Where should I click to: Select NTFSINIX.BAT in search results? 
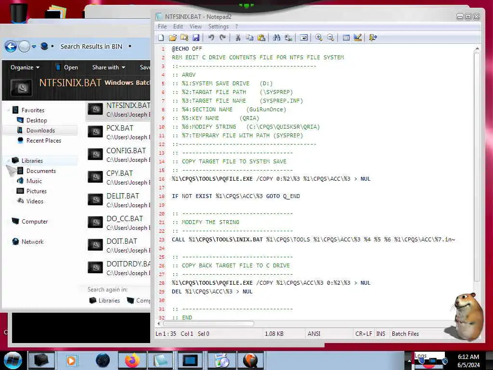pyautogui.click(x=118, y=109)
